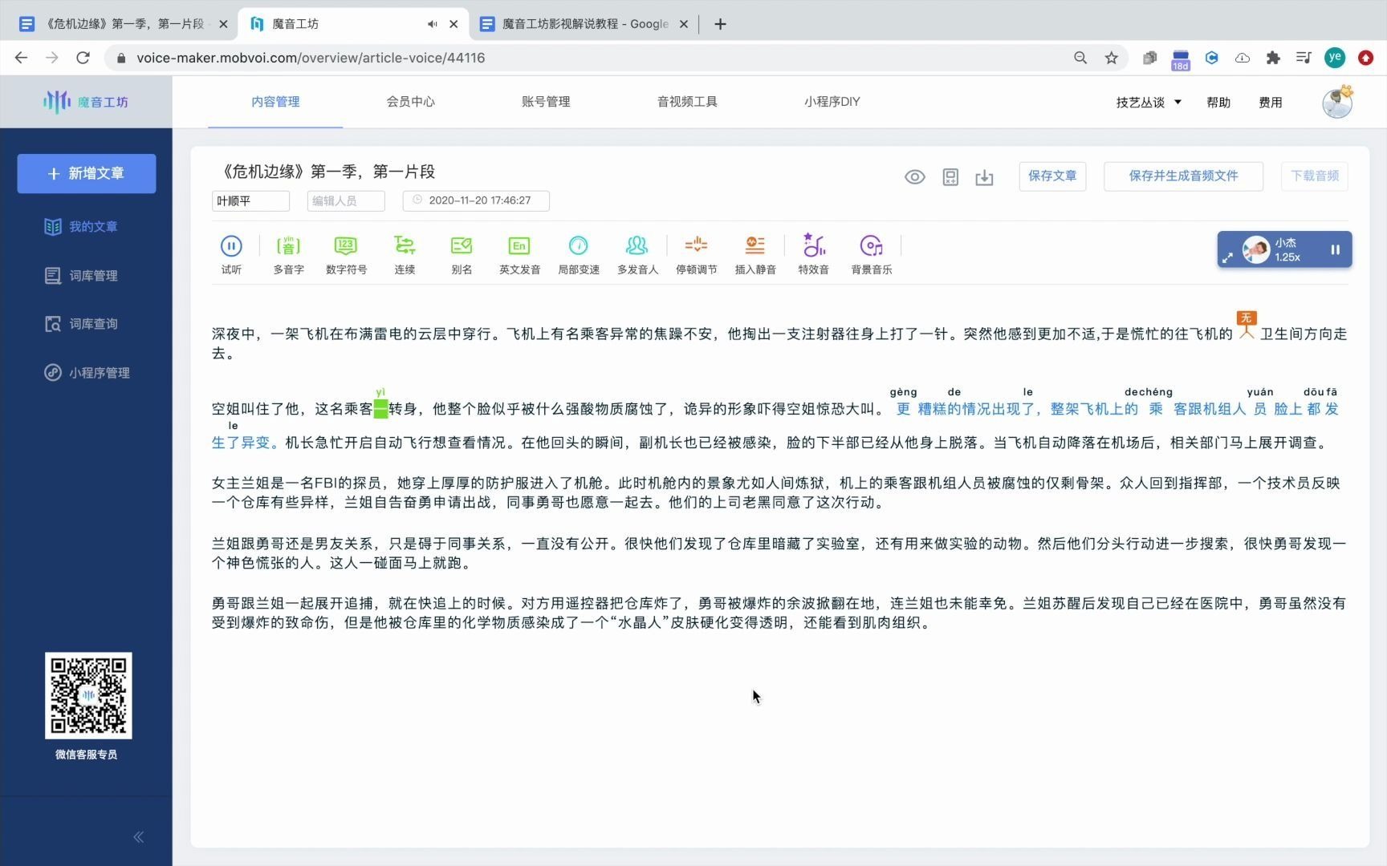Image resolution: width=1387 pixels, height=866 pixels.
Task: Open 小程序管理 in sidebar
Action: pos(87,373)
